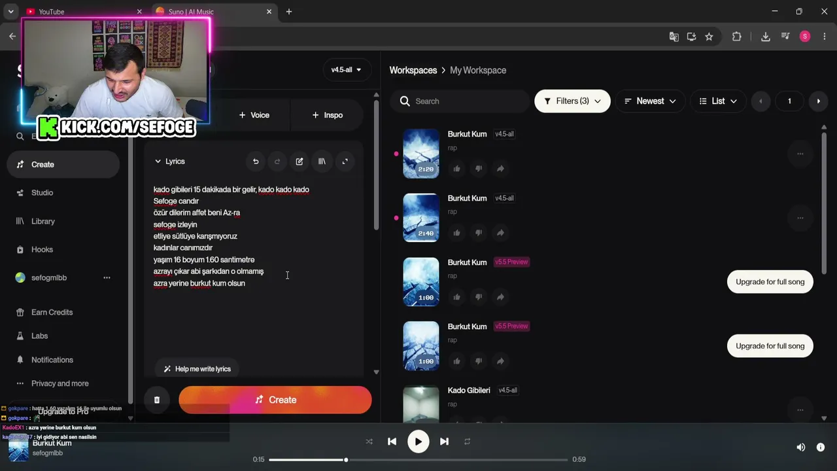
Task: Open the Filters (3) dropdown
Action: click(572, 101)
